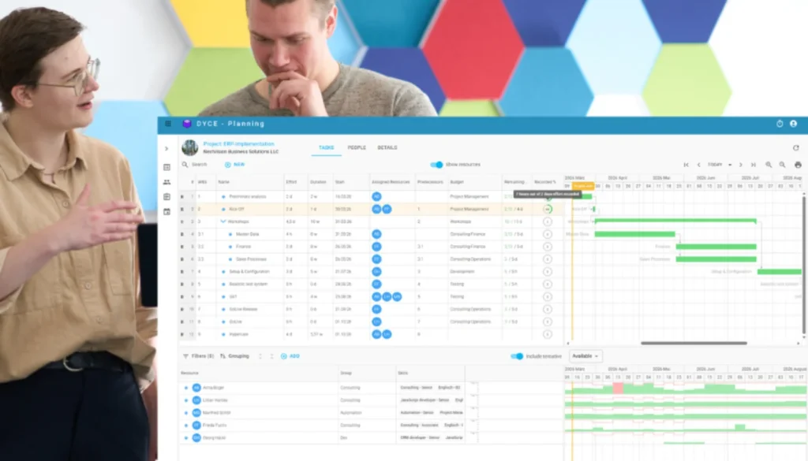Open the Available dropdown
Image resolution: width=808 pixels, height=461 pixels.
click(x=585, y=356)
